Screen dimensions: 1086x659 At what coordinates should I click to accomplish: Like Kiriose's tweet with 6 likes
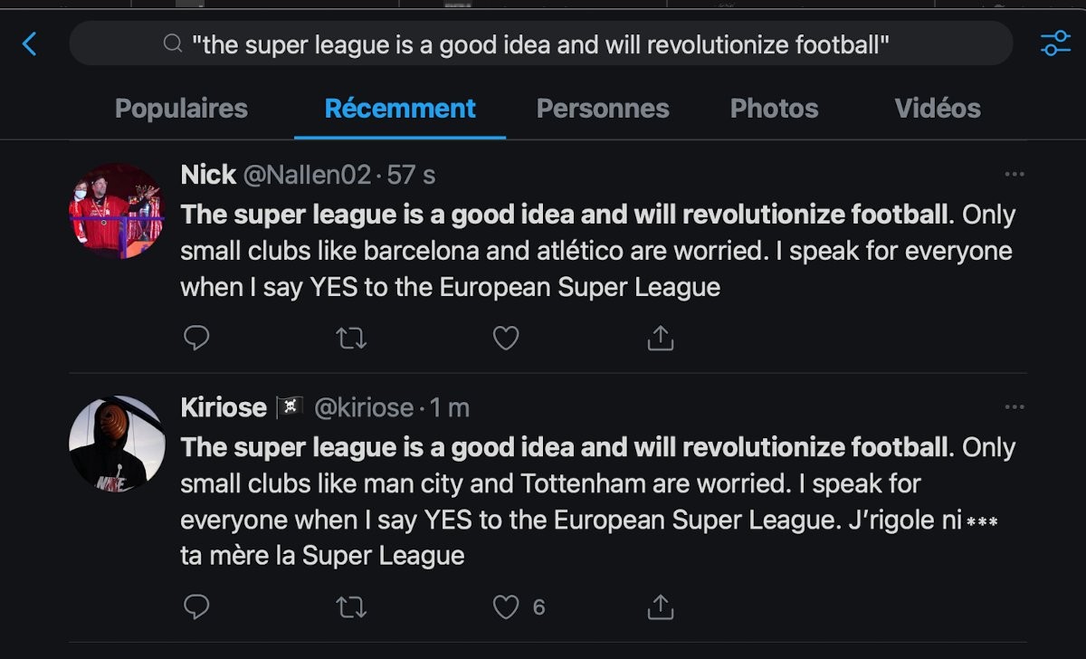pyautogui.click(x=506, y=606)
